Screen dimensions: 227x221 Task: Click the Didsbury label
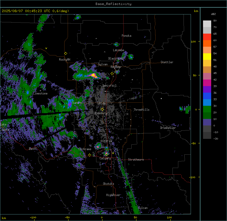point(101,113)
